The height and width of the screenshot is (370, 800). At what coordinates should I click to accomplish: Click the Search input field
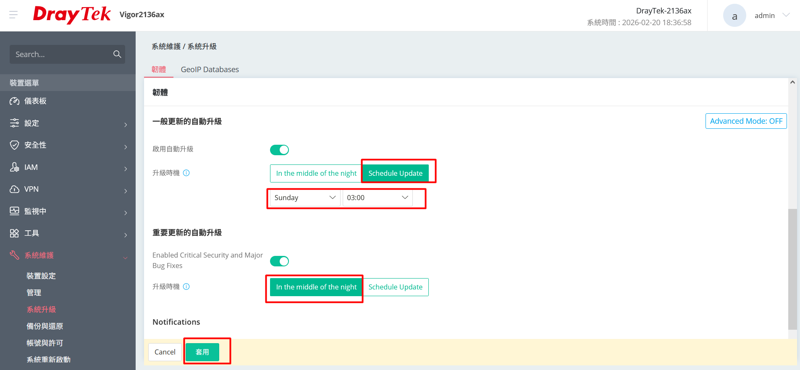pyautogui.click(x=61, y=55)
